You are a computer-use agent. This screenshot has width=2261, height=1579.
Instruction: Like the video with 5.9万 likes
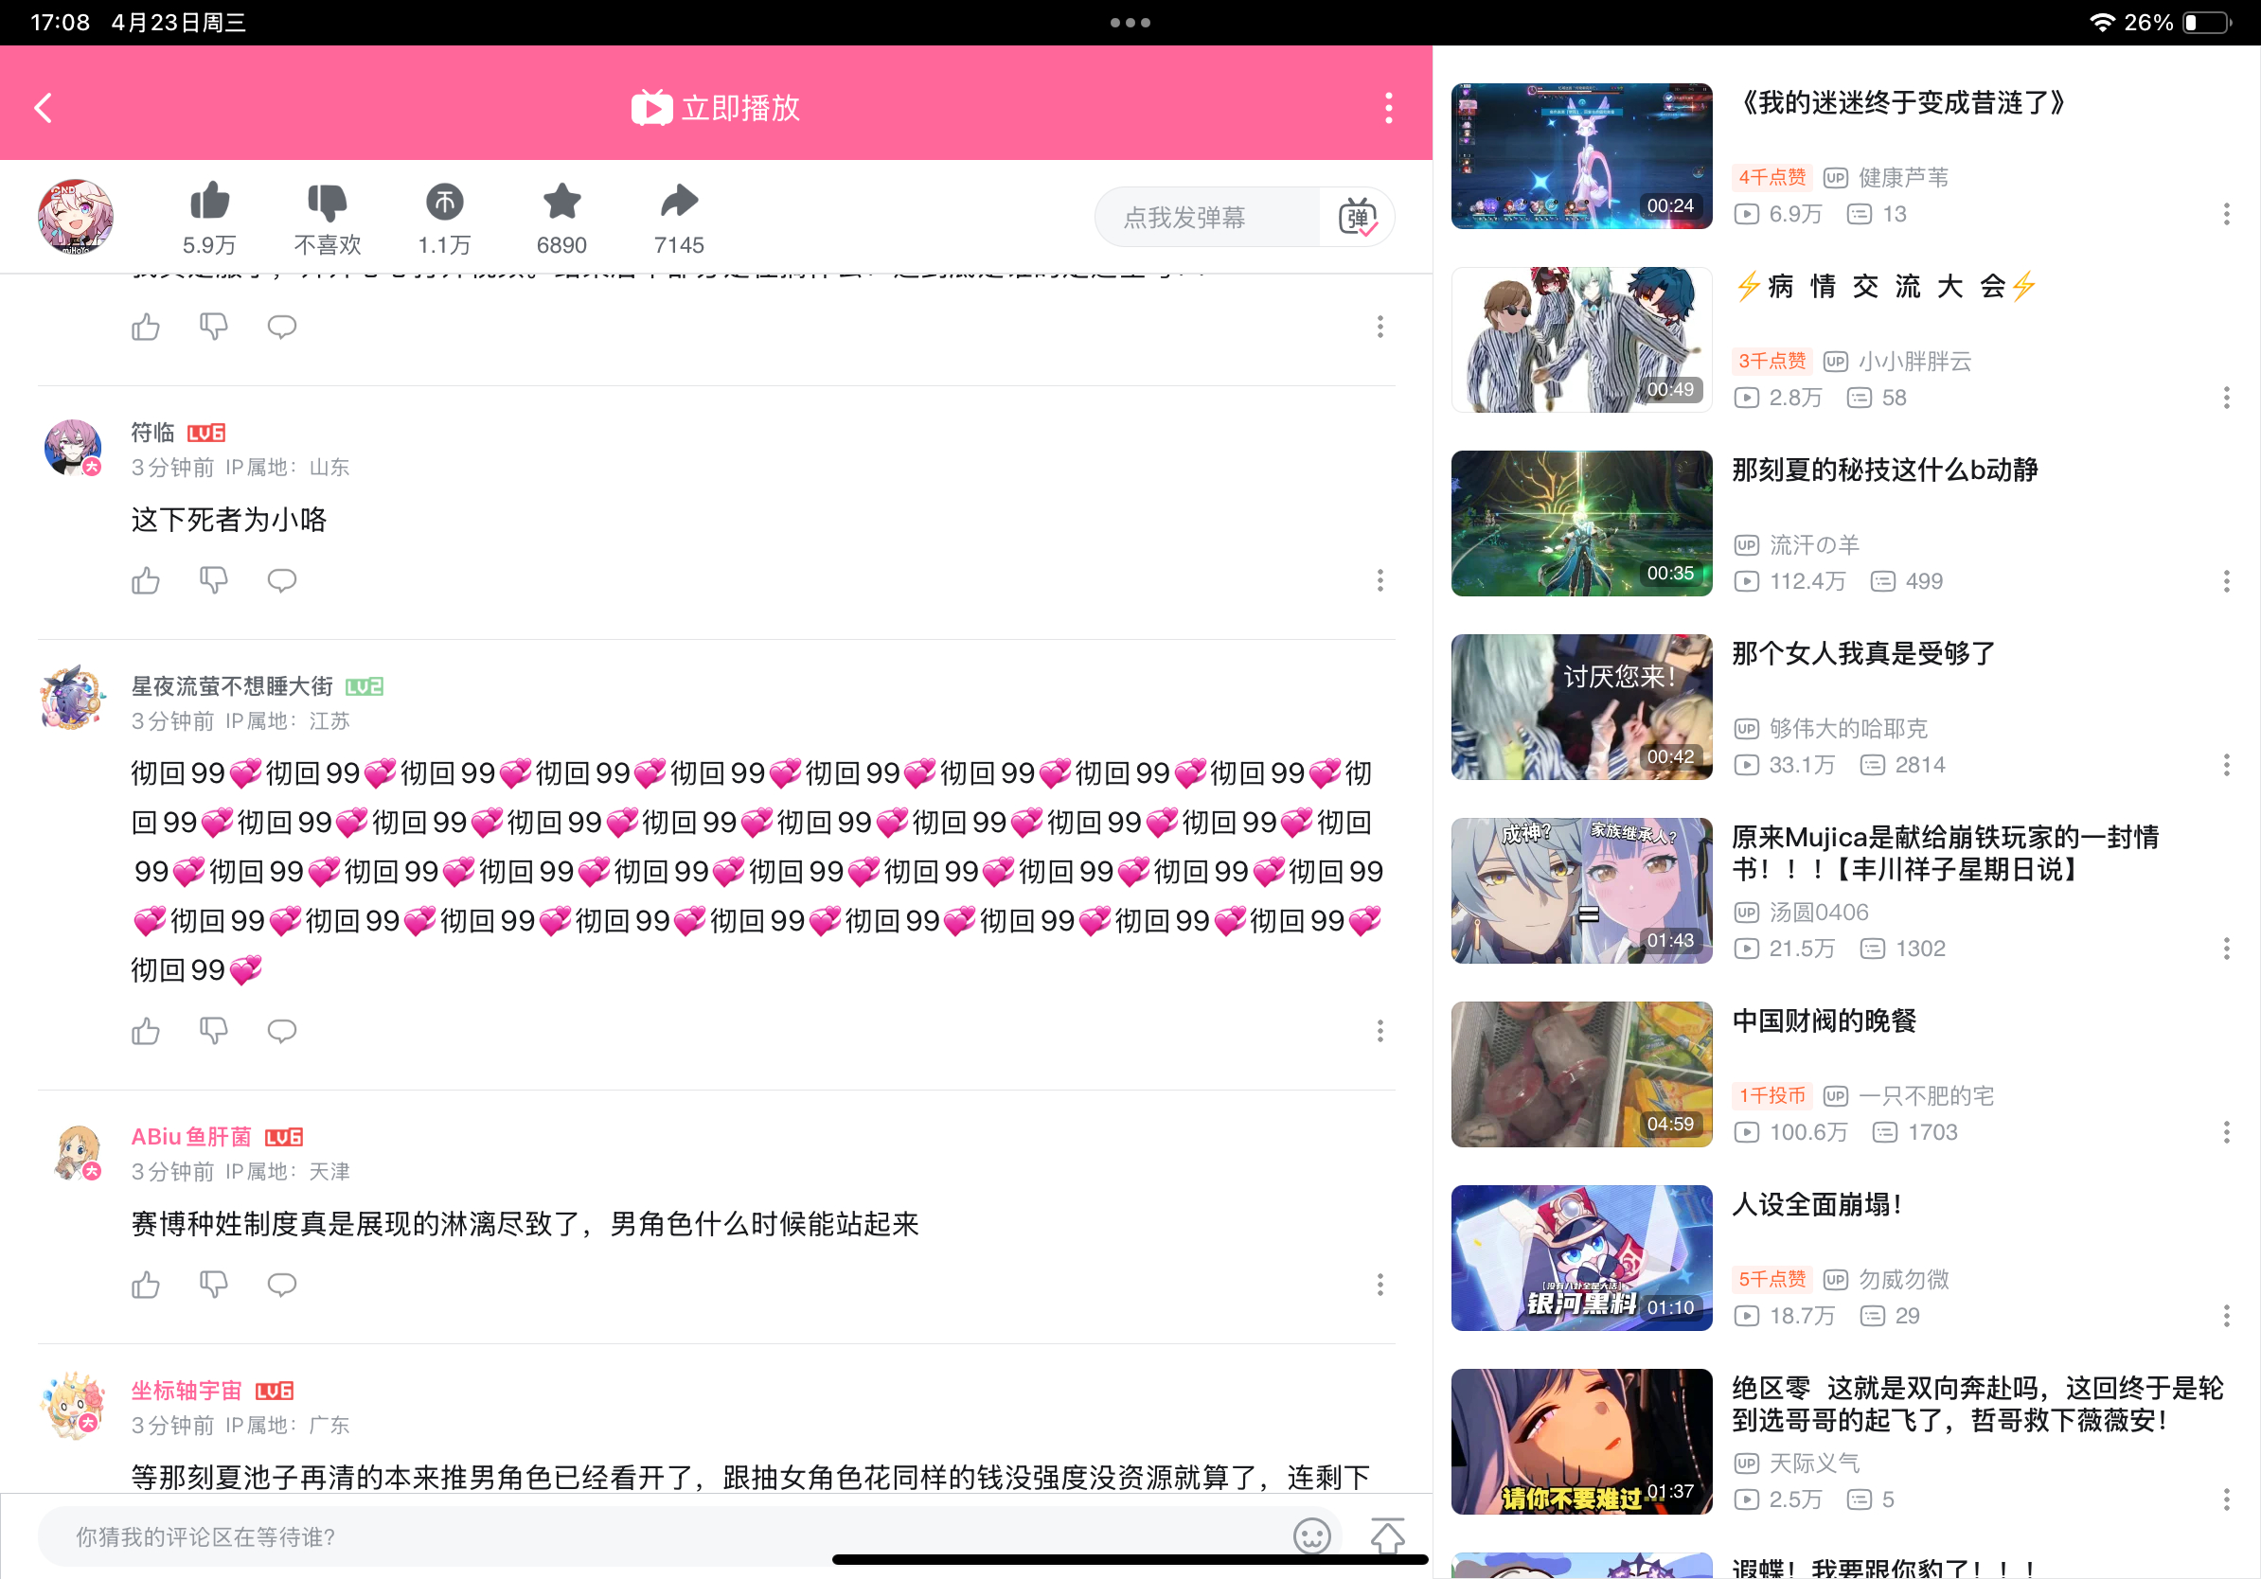pyautogui.click(x=208, y=219)
